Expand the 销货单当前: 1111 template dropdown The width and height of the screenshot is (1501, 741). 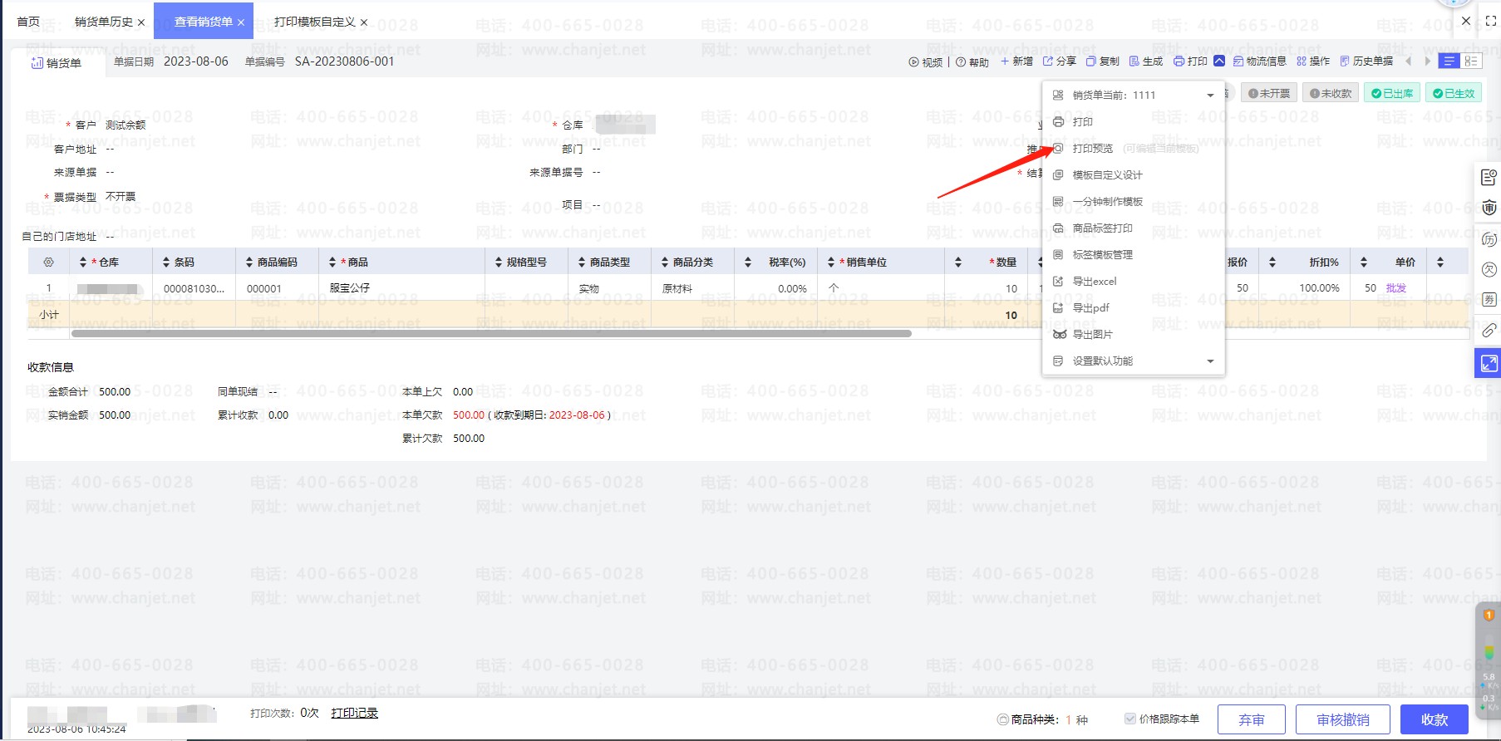pyautogui.click(x=1210, y=96)
